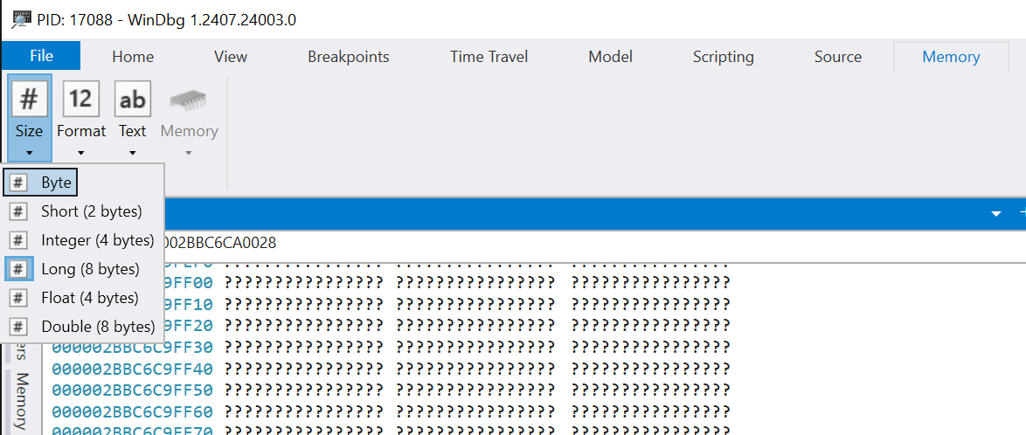Select the Memory ribbon tab

tap(951, 57)
